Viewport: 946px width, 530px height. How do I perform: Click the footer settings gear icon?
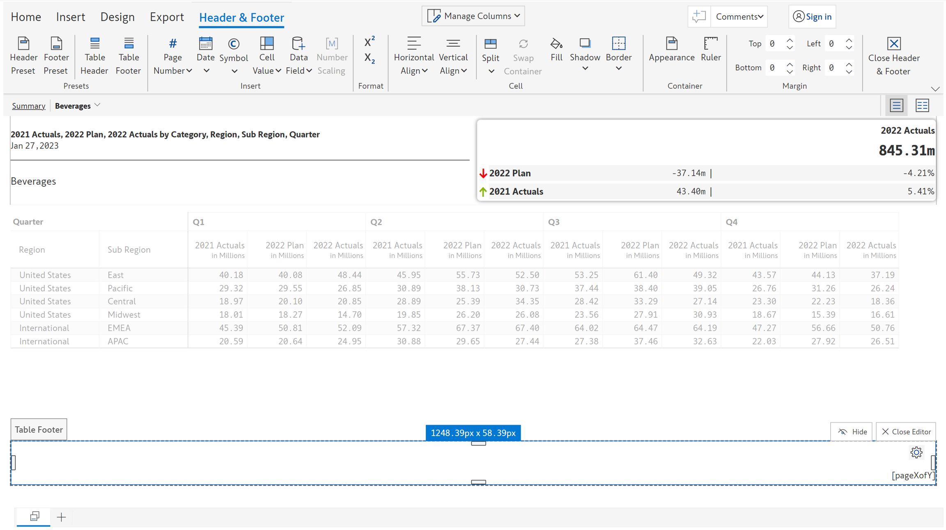click(916, 452)
